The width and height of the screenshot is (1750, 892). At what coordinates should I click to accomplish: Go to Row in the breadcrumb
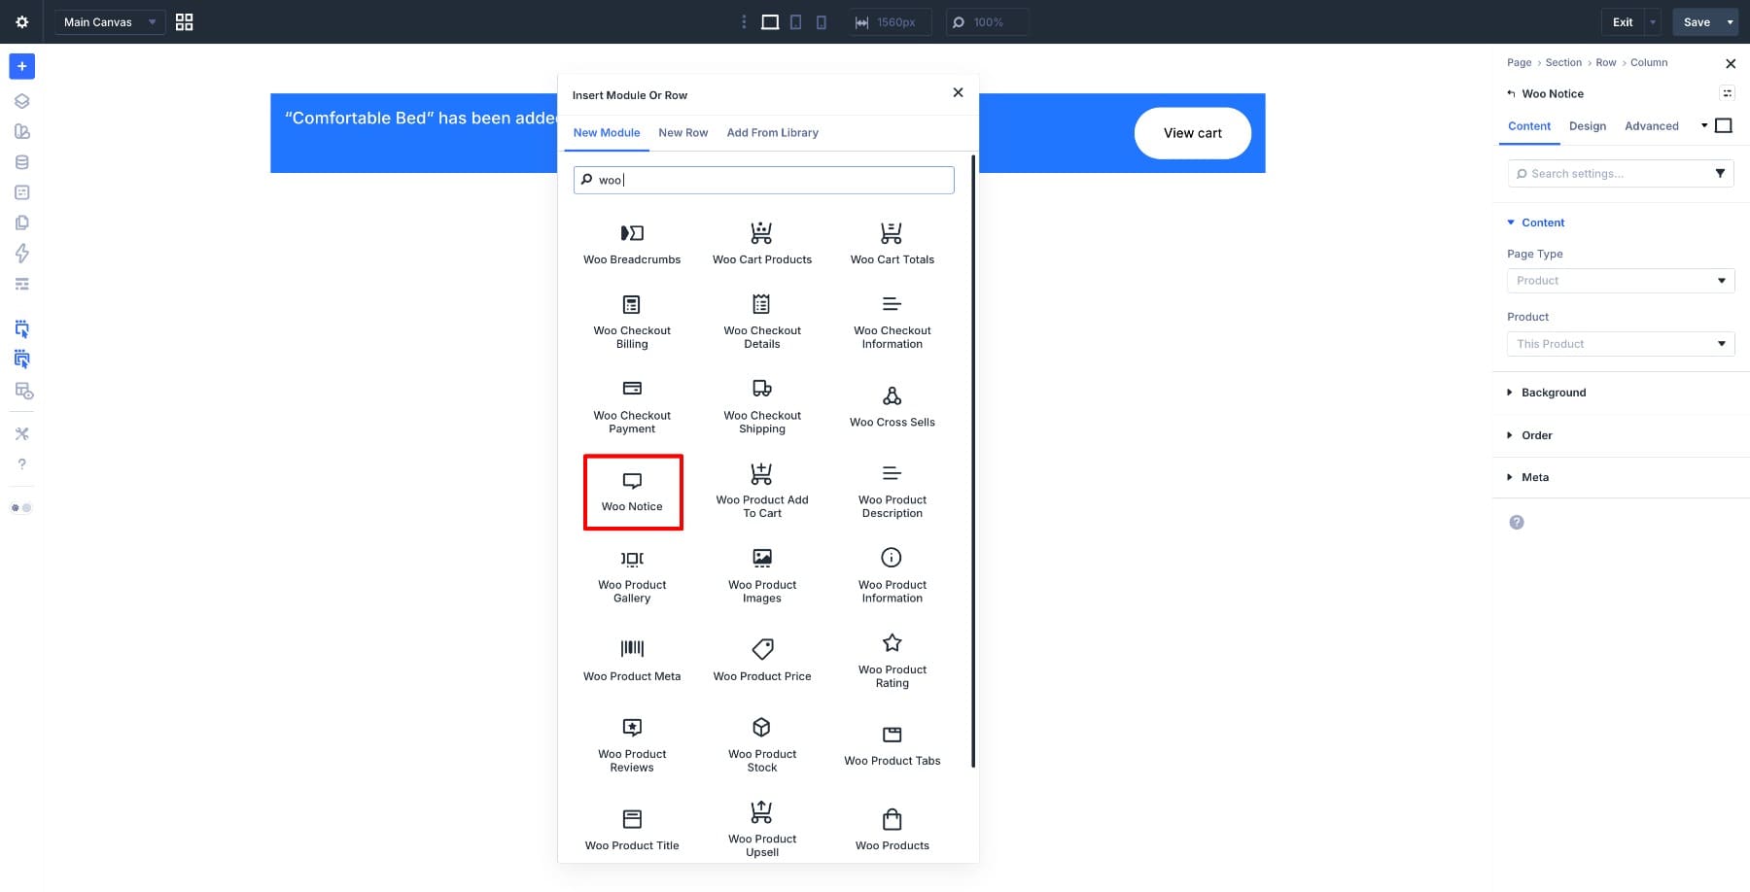(x=1606, y=62)
